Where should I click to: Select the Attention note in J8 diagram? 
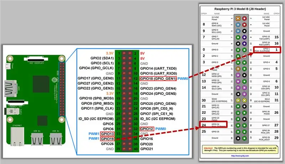click(240, 149)
